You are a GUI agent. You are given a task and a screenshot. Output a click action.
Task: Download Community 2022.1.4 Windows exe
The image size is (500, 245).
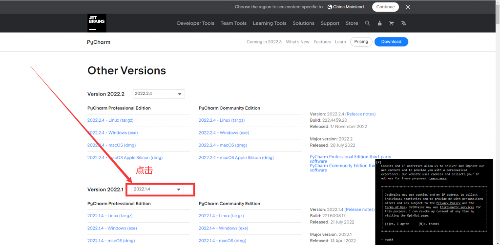tap(224, 228)
